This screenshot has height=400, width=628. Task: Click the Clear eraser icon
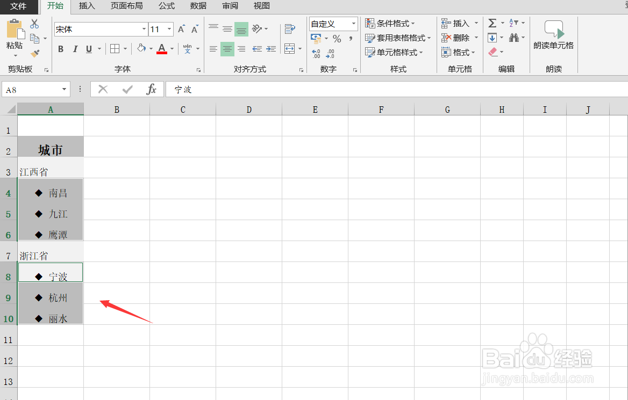[493, 52]
